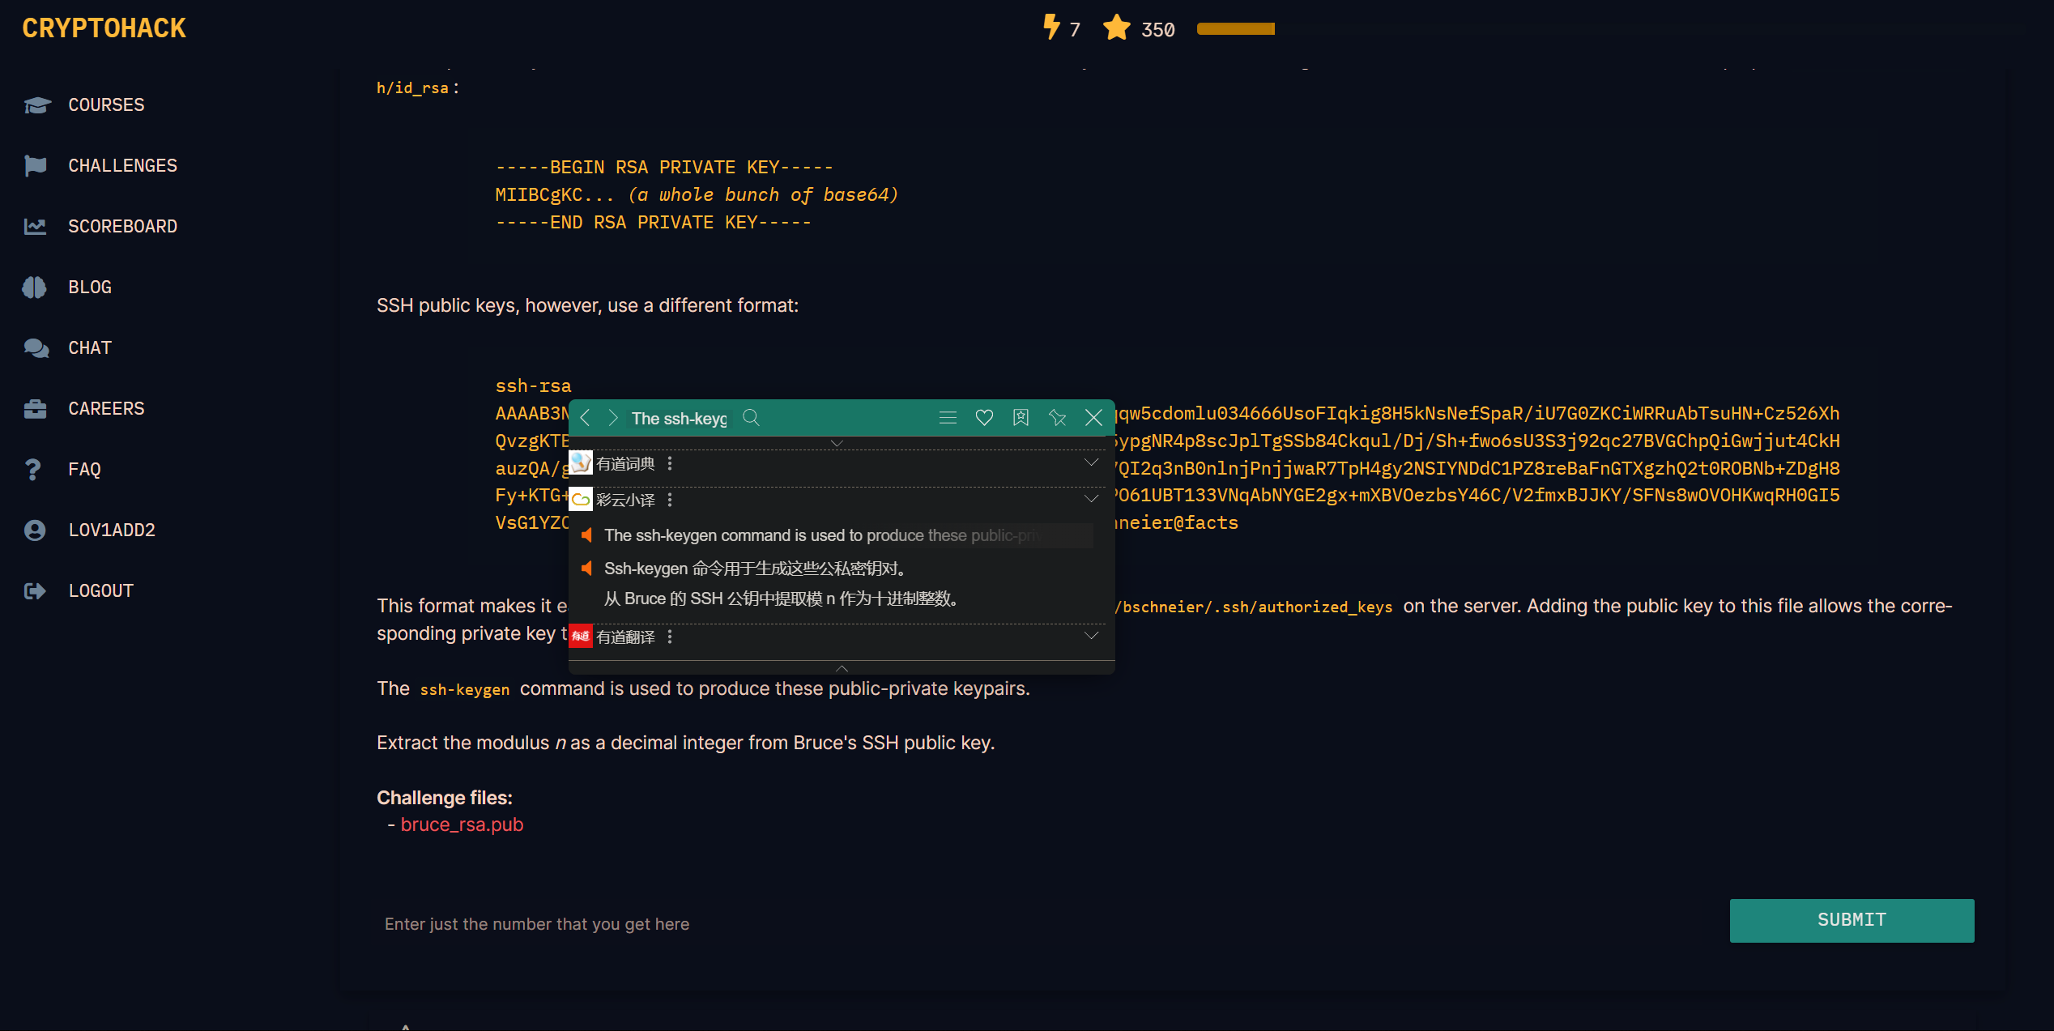Toggle the pin icon on translator popup
Screen dimensions: 2054x1031
pos(1057,418)
